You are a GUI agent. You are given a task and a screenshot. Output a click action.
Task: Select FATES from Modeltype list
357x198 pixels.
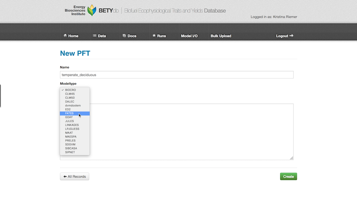click(69, 113)
